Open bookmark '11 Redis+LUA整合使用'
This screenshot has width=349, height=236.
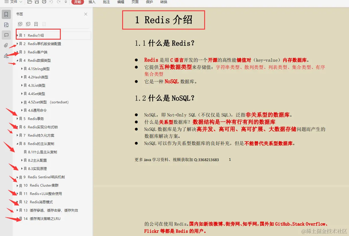(43, 194)
